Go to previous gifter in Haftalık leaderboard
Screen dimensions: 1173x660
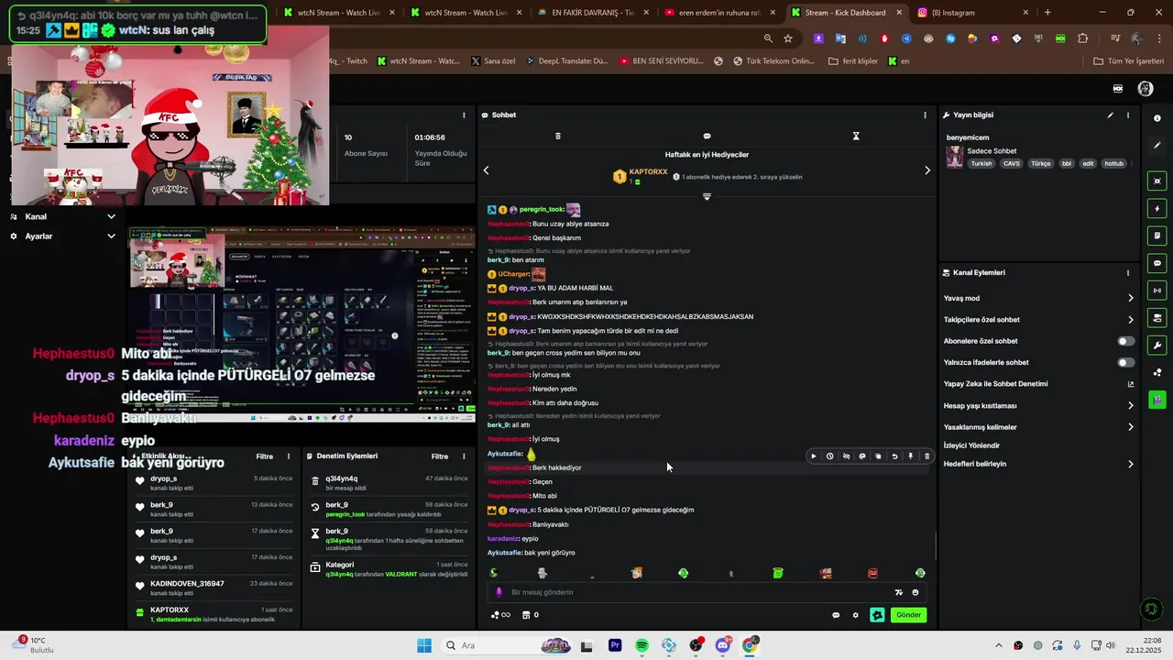tap(486, 170)
